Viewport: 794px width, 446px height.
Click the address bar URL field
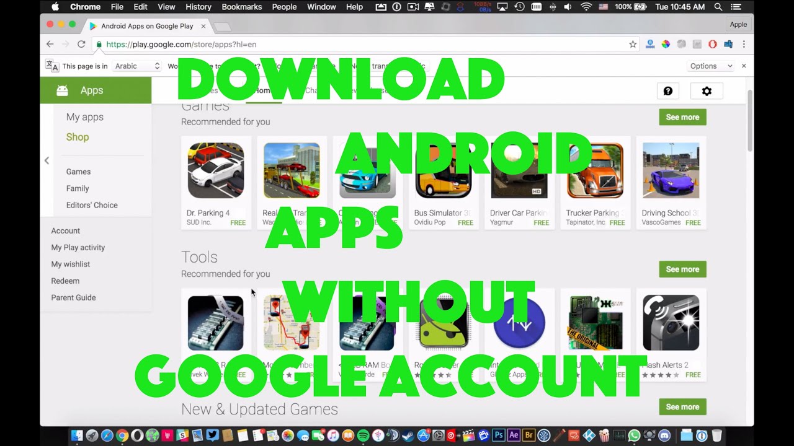pyautogui.click(x=366, y=44)
